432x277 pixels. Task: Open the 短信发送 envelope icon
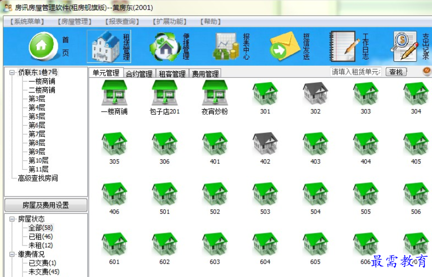click(285, 46)
